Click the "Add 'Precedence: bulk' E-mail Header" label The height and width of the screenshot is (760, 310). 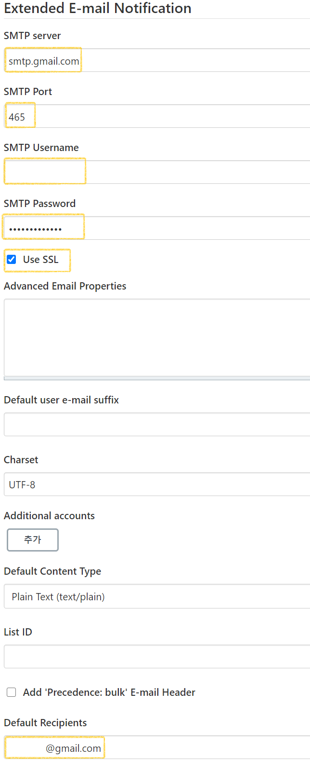109,692
